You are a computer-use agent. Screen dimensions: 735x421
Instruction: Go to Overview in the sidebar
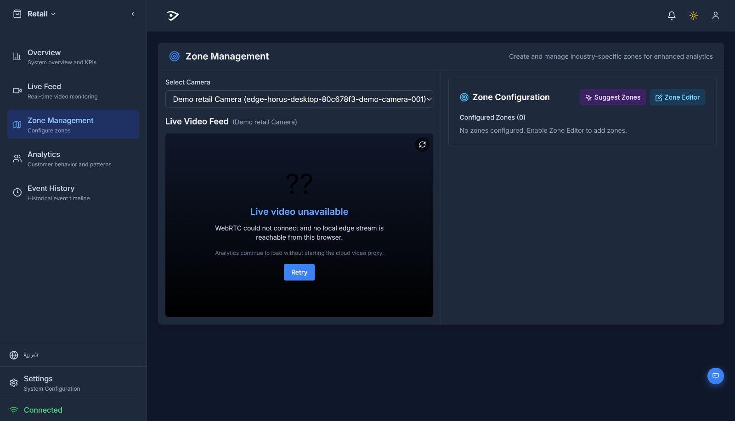point(73,57)
